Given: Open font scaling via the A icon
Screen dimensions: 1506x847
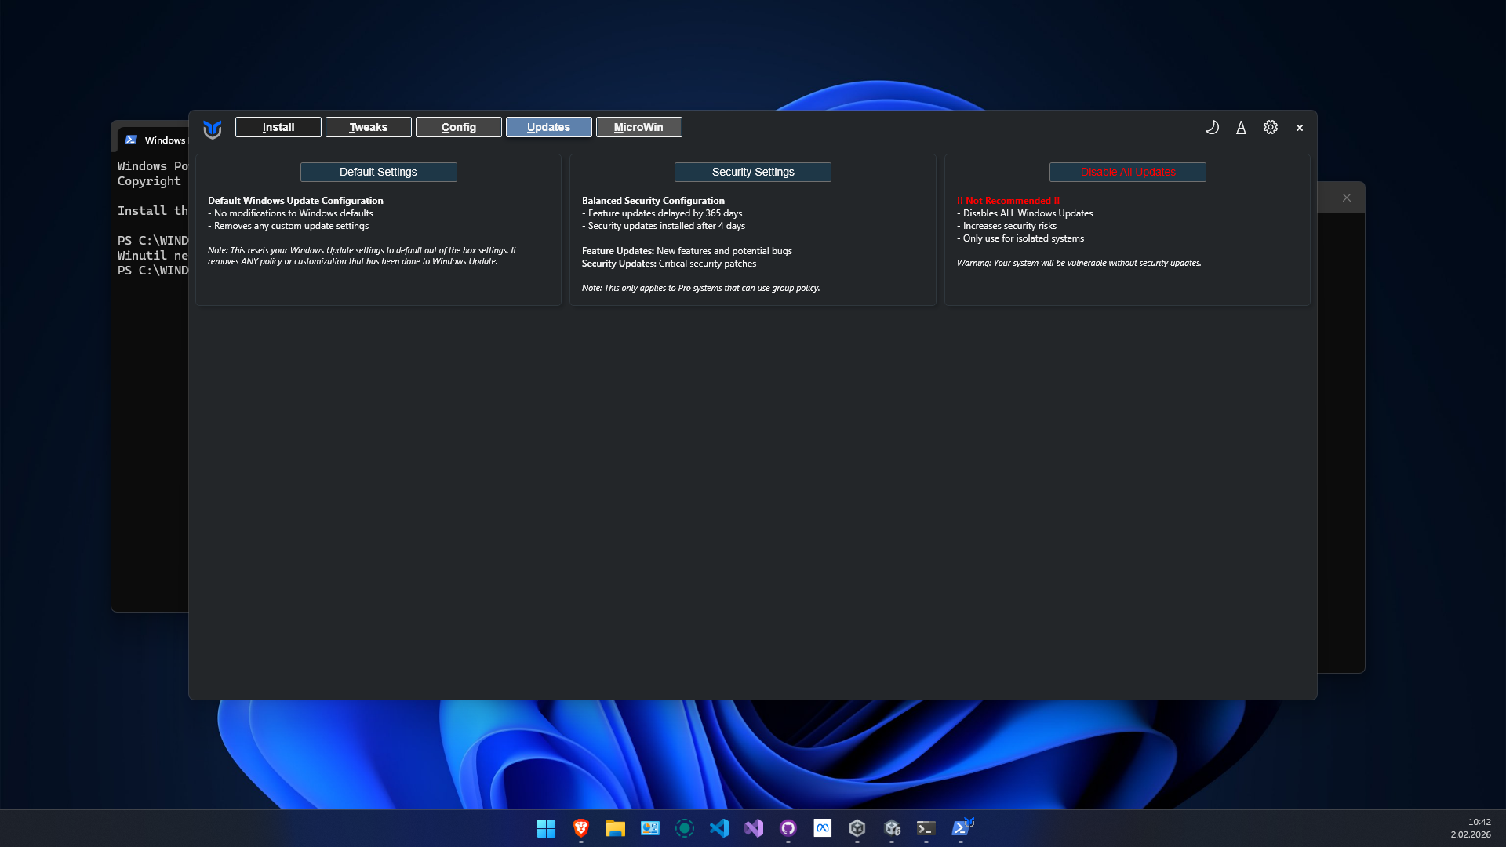Looking at the screenshot, I should point(1241,127).
